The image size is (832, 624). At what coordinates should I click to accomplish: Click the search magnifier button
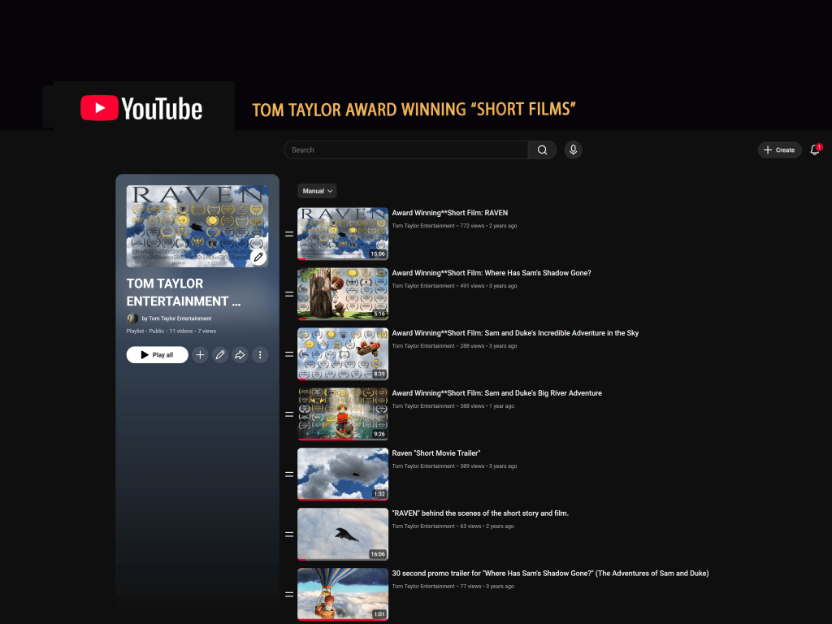pyautogui.click(x=542, y=150)
